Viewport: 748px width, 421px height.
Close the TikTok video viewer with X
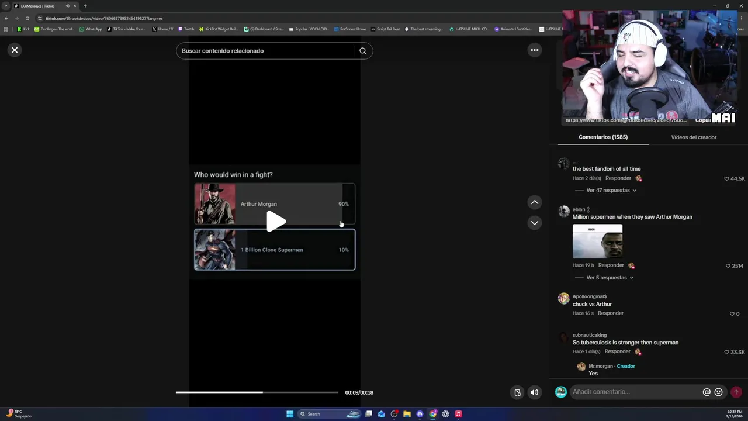(x=15, y=50)
